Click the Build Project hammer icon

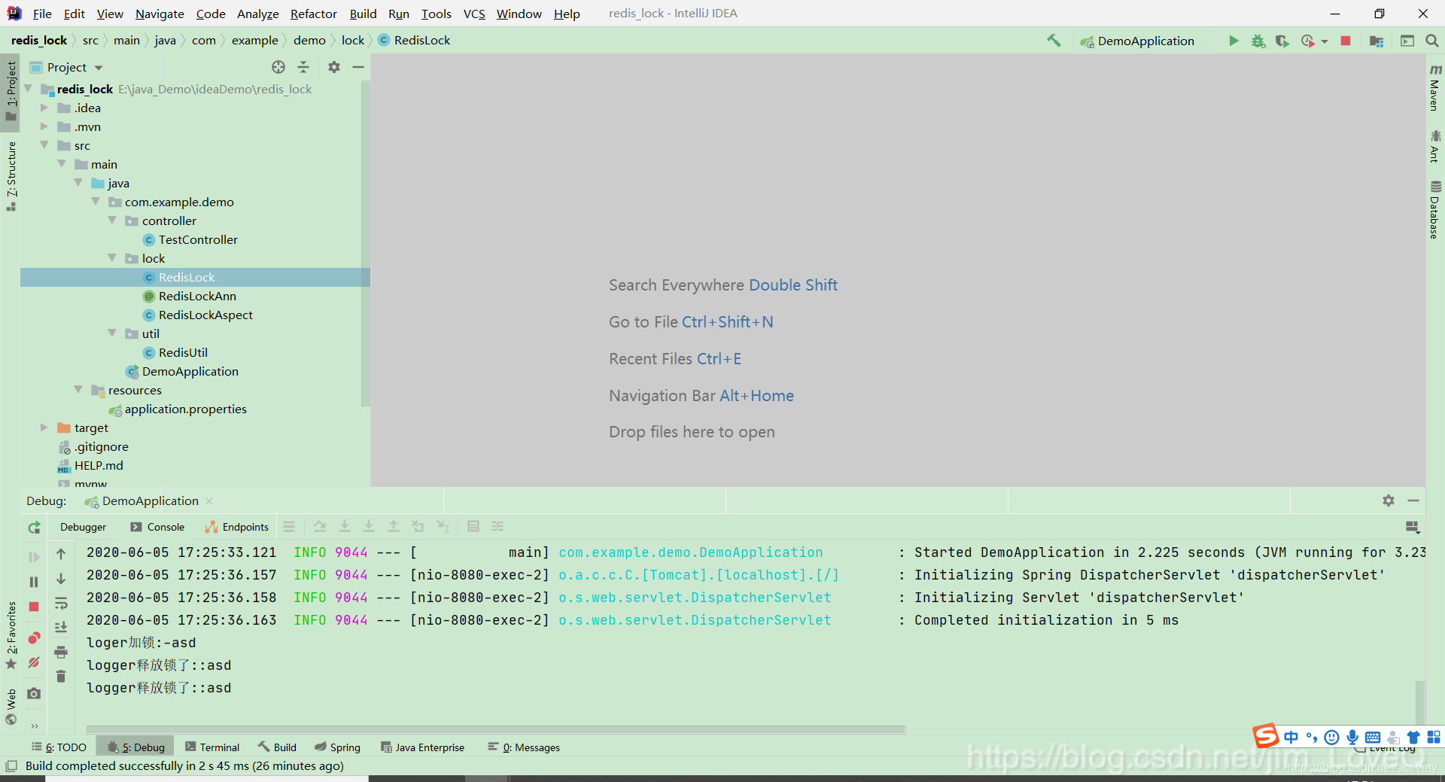click(x=1054, y=41)
